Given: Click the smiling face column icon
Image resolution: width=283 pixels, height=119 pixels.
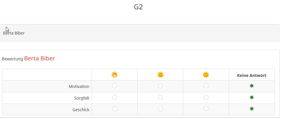Looking at the screenshot, I should pyautogui.click(x=160, y=75).
